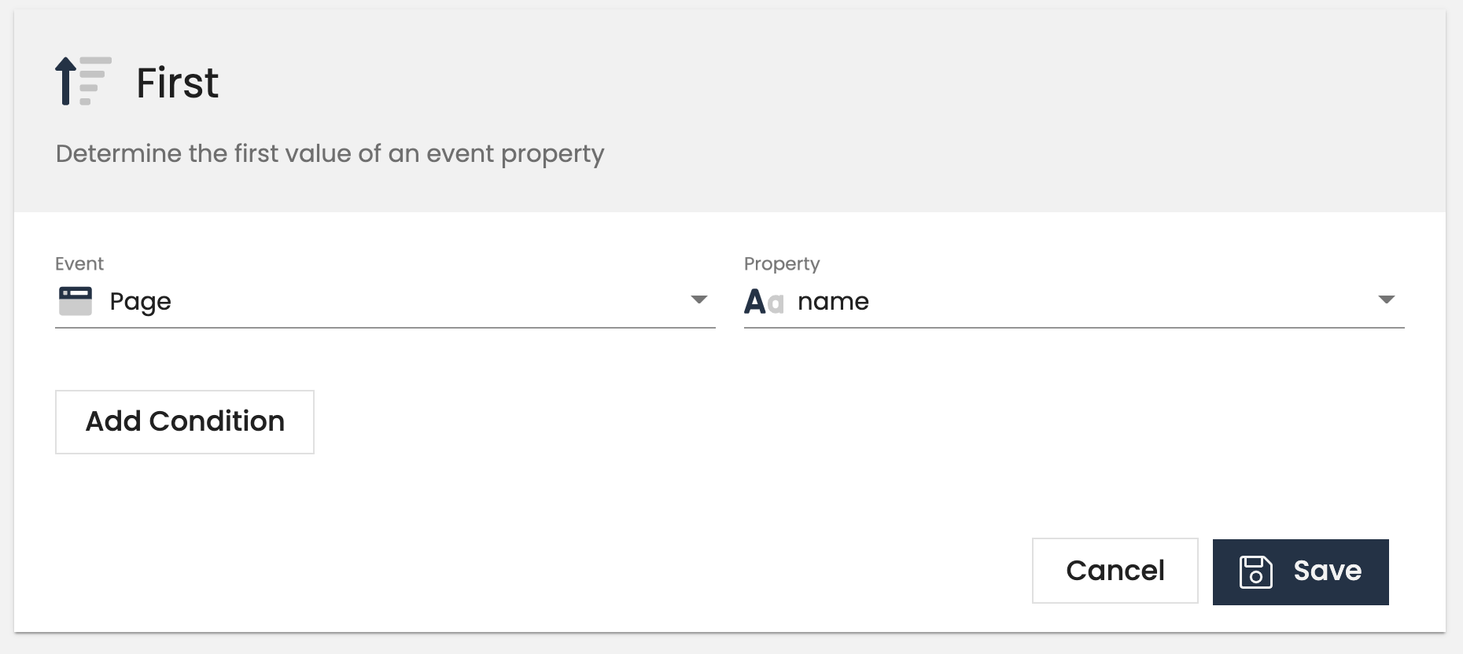Click the Page event window icon
Viewport: 1463px width, 654px height.
(76, 301)
